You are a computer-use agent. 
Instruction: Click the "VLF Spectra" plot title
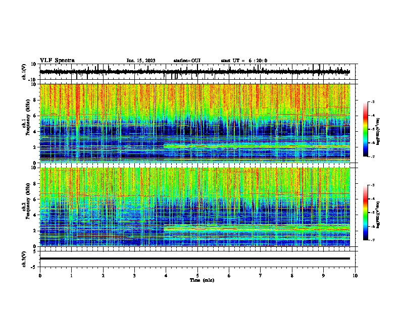tap(57, 61)
